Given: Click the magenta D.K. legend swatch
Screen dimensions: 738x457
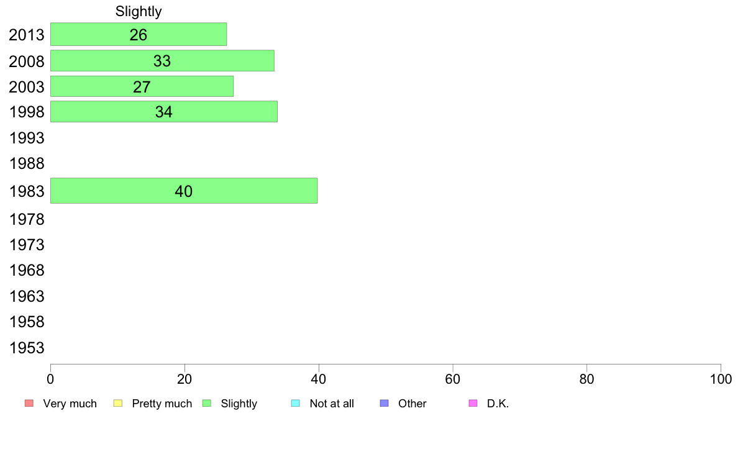Looking at the screenshot, I should coord(473,404).
